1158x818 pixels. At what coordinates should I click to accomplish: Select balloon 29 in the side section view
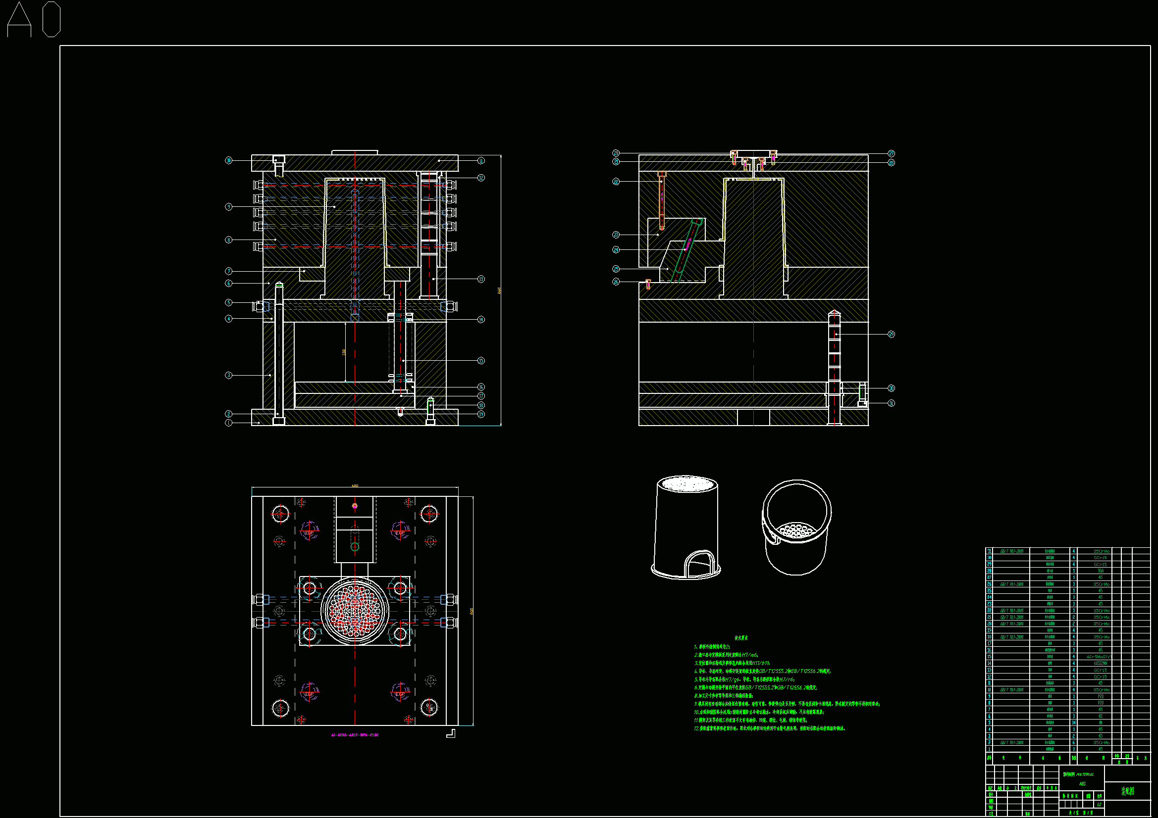click(891, 335)
